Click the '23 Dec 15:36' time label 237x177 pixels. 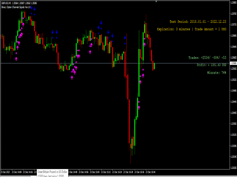(x=140, y=172)
